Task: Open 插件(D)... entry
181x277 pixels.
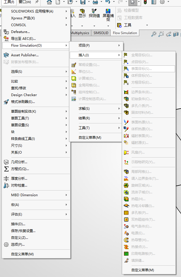Action: [x=36, y=224]
